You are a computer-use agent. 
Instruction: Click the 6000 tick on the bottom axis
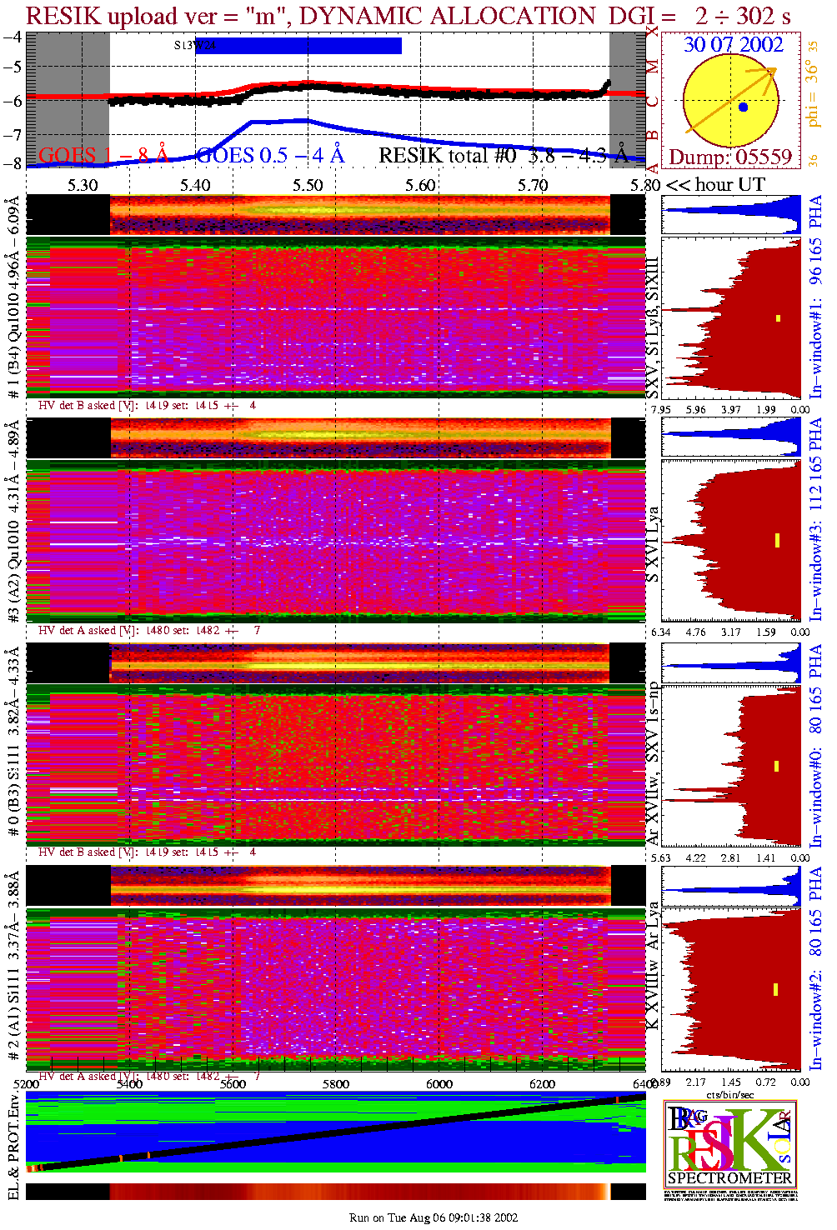pos(439,1083)
